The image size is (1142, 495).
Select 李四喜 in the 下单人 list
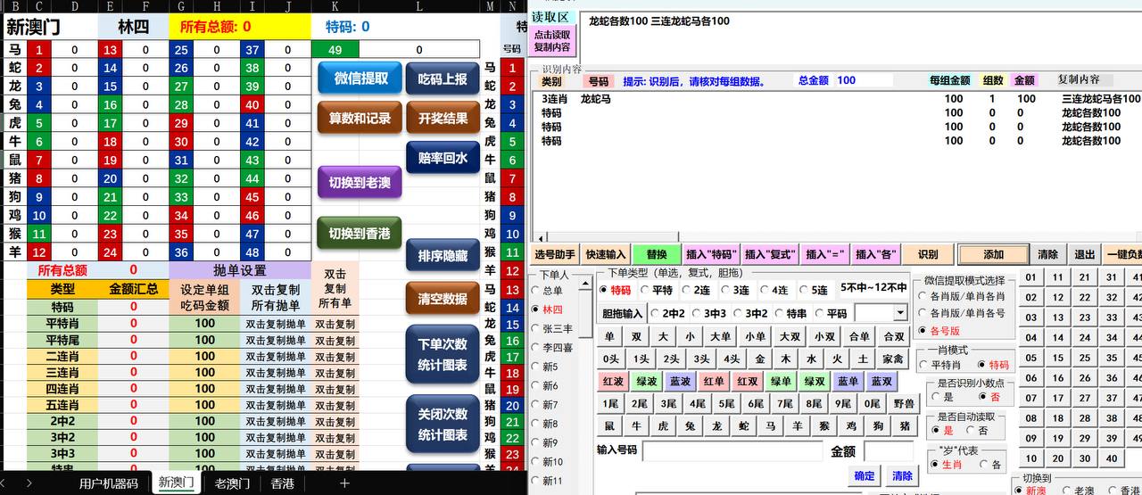click(x=550, y=348)
